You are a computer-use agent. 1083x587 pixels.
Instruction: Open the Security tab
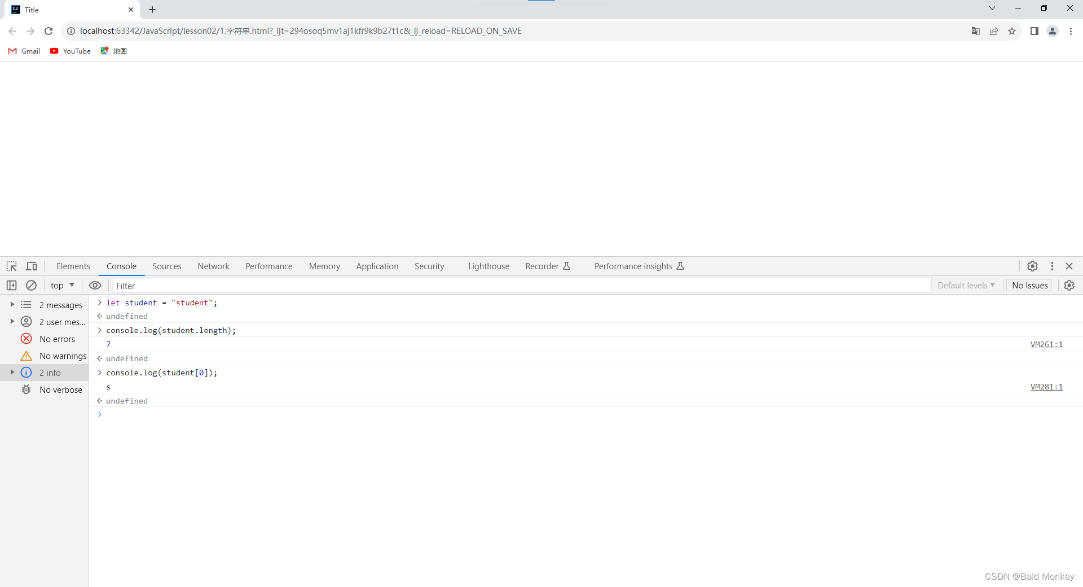click(429, 266)
